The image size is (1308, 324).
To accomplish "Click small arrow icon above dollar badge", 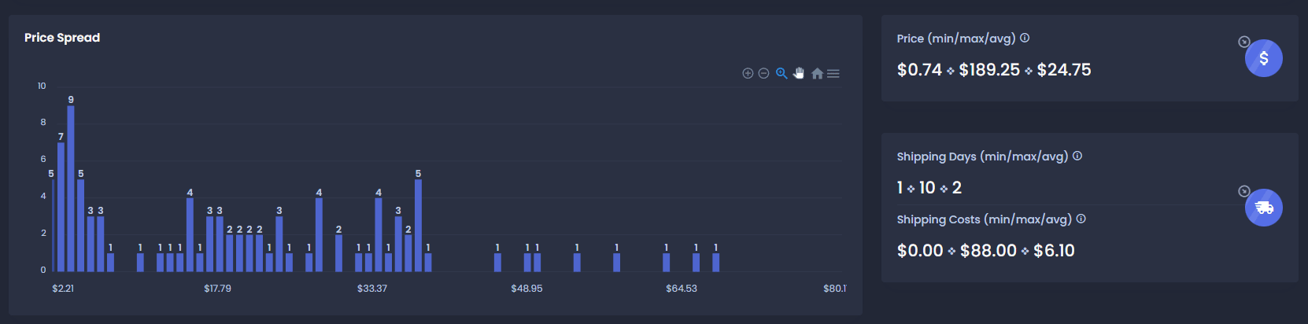I will [1244, 42].
